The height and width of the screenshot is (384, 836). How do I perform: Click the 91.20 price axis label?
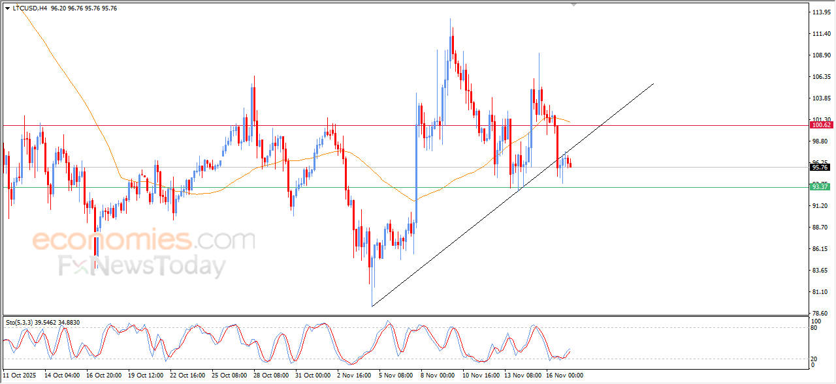pos(820,206)
